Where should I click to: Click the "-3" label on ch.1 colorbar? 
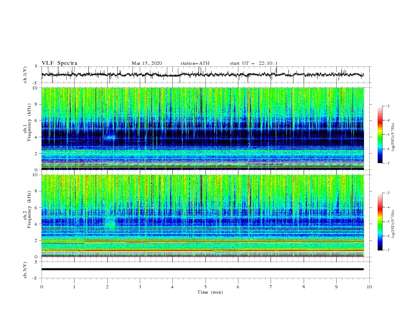tap(388, 106)
